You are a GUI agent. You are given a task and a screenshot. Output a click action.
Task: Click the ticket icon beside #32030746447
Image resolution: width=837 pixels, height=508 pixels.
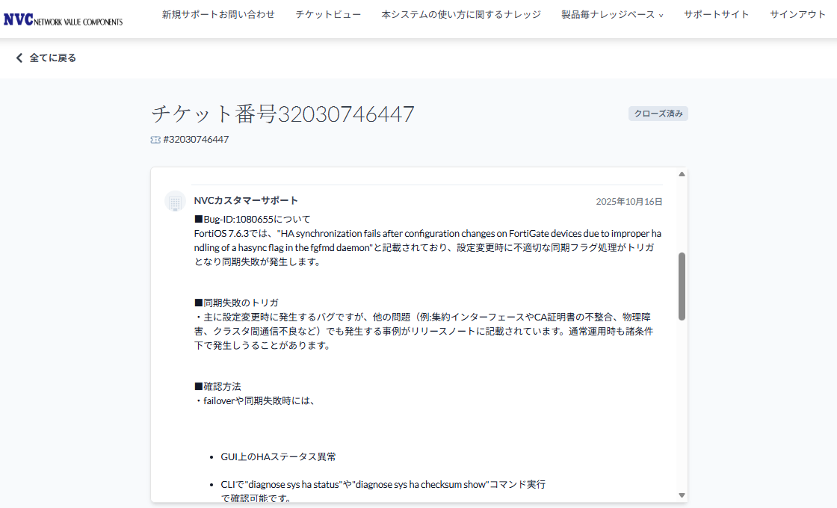155,140
